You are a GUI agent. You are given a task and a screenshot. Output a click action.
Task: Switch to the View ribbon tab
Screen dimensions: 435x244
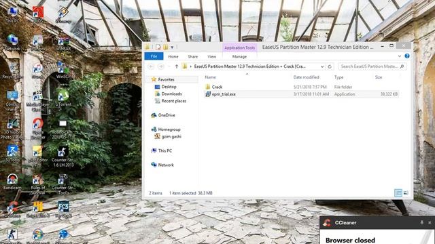pyautogui.click(x=211, y=56)
